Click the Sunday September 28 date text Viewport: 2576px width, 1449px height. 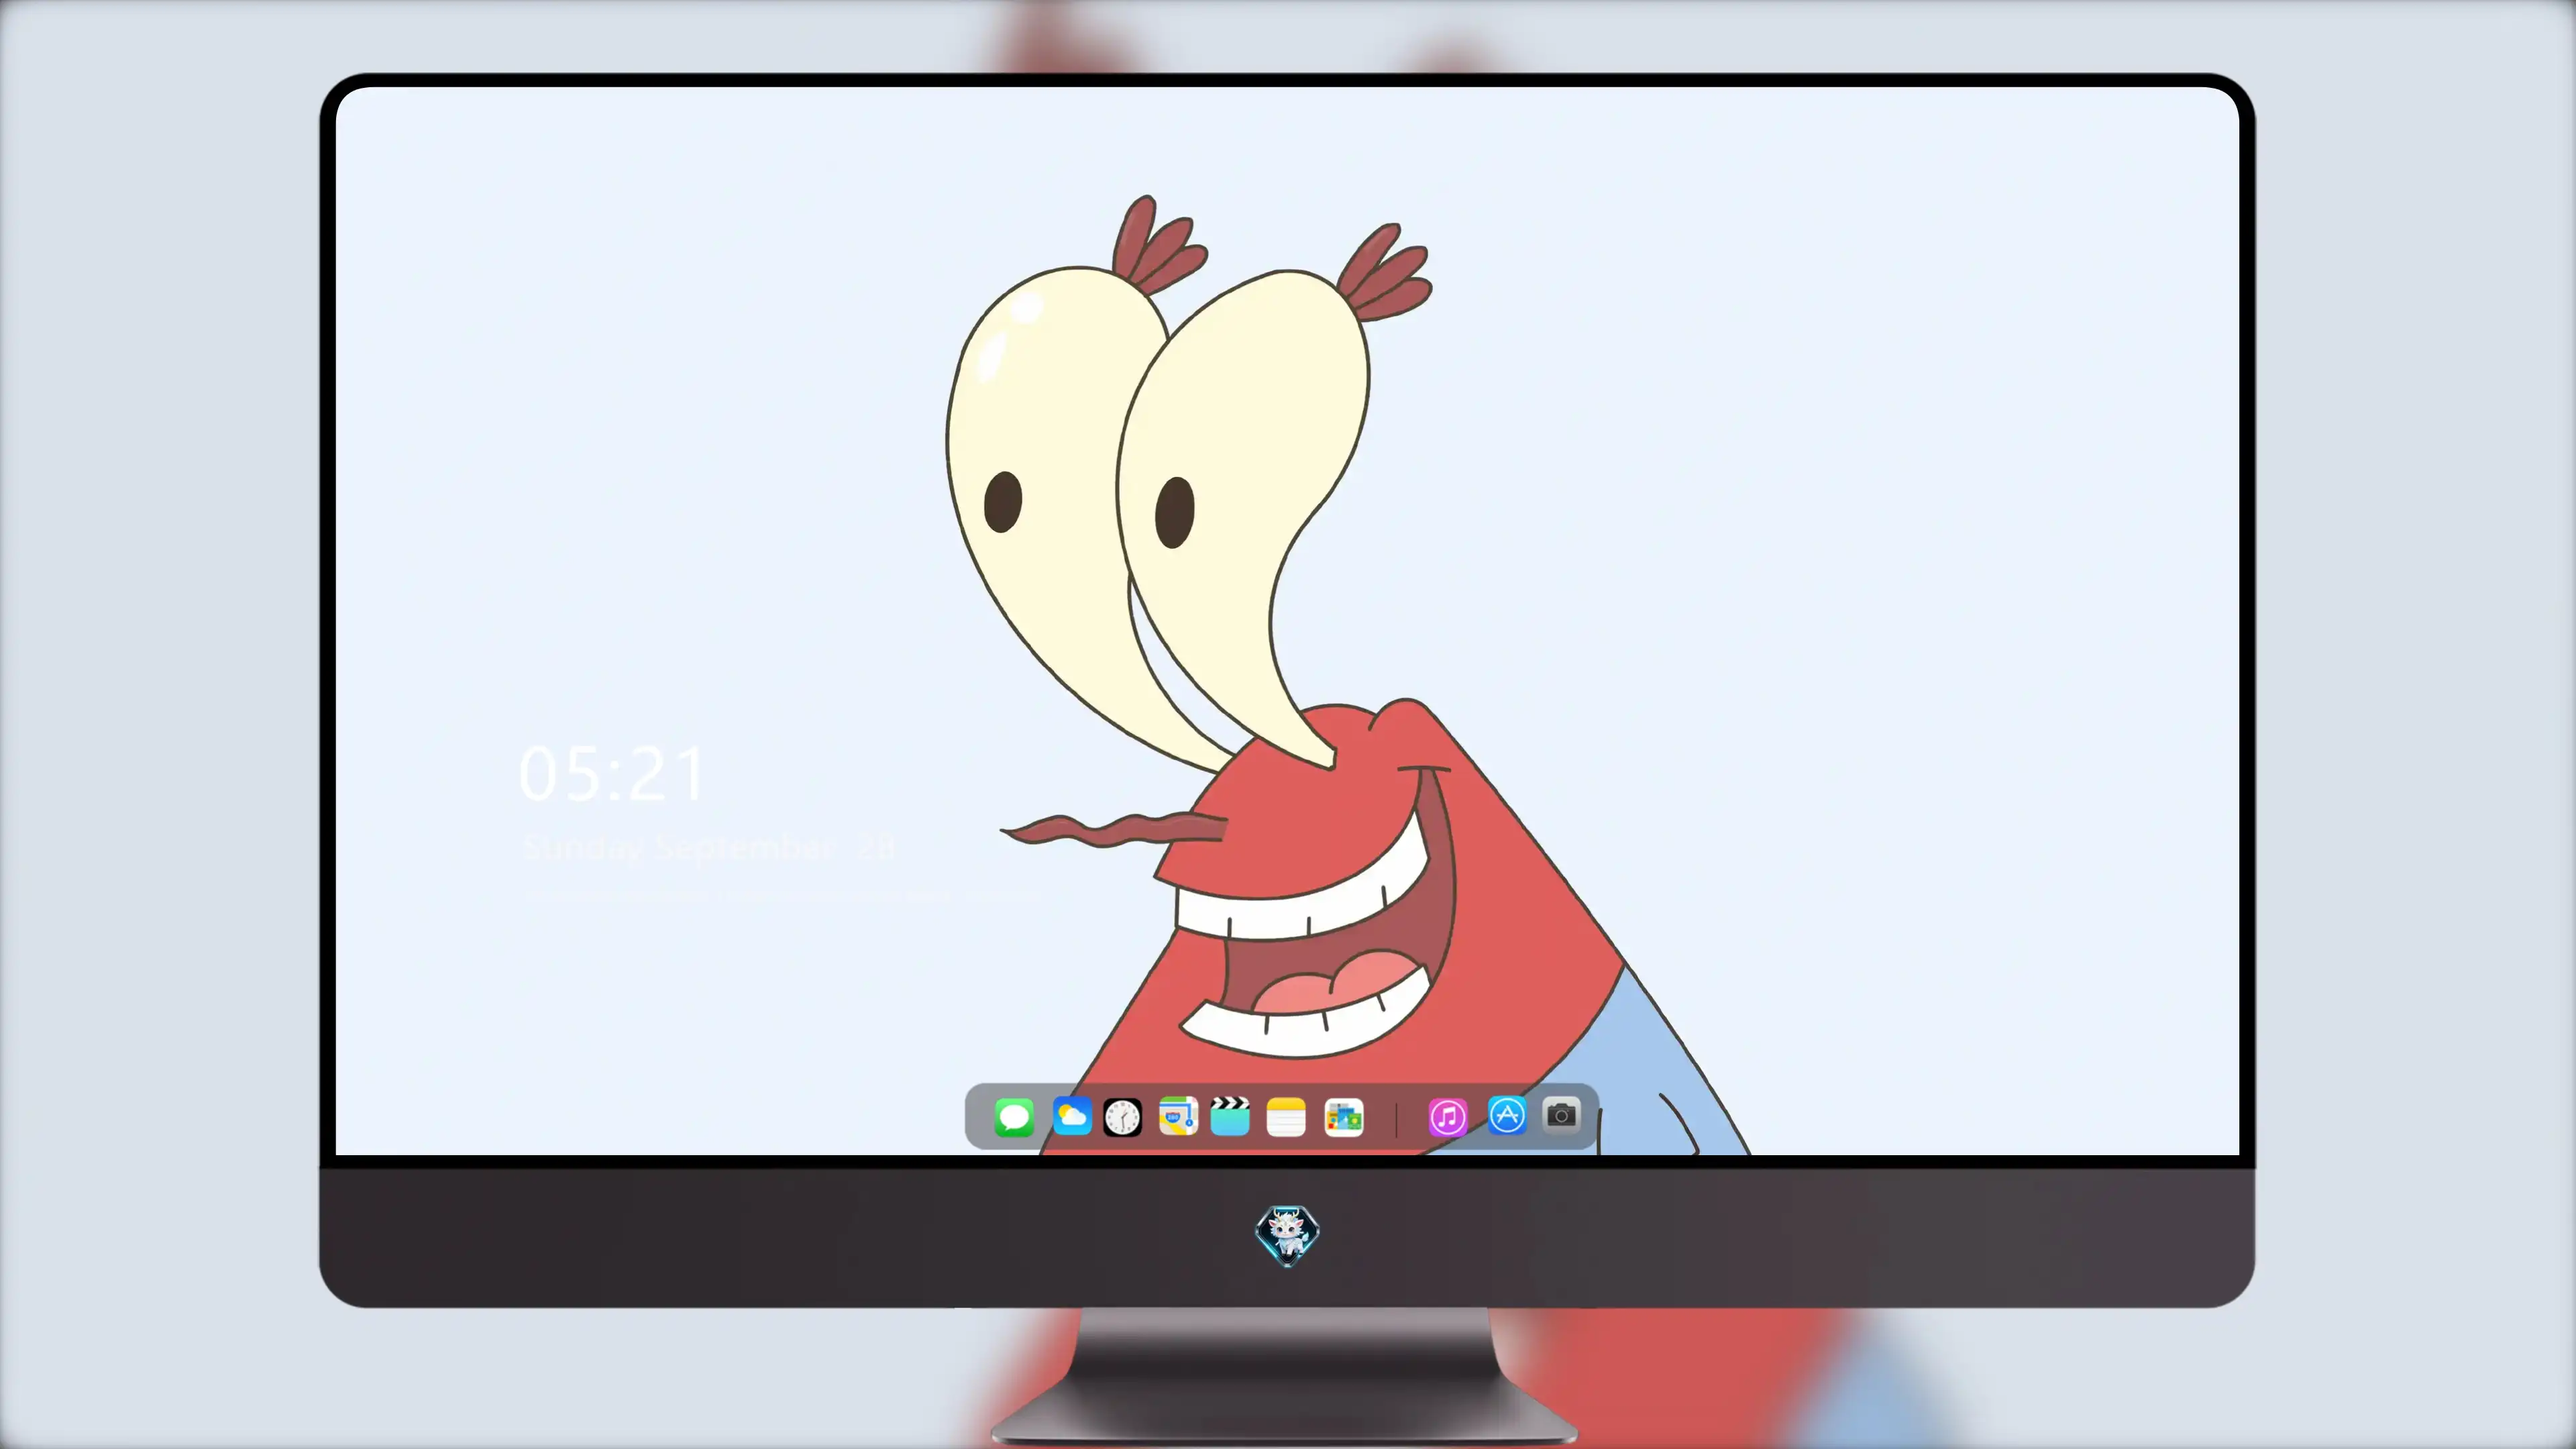pos(709,848)
